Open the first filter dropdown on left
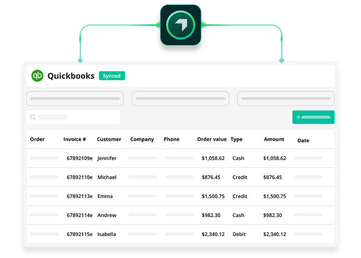361x258 pixels. [75, 99]
